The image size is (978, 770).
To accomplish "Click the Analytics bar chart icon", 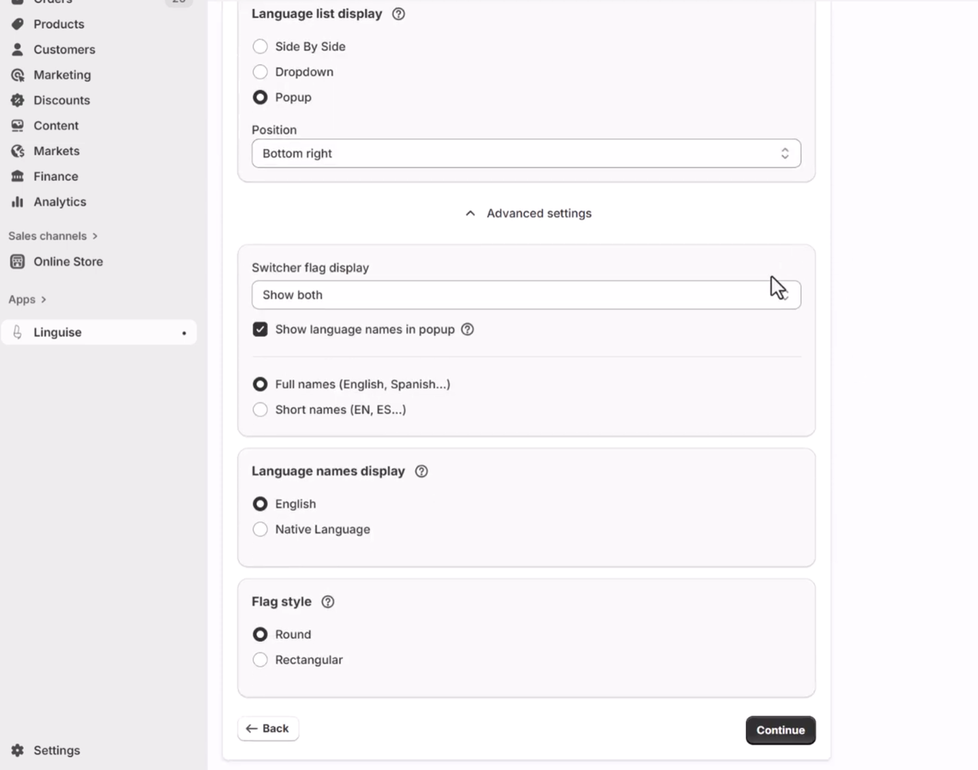I will [x=18, y=202].
